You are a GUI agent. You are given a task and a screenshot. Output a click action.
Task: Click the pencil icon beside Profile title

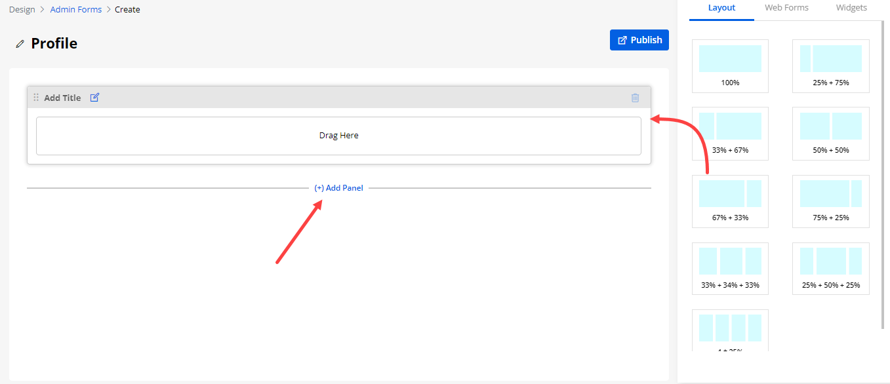pos(20,44)
